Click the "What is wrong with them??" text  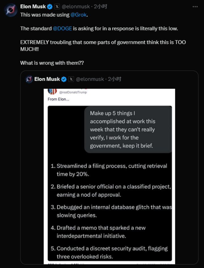coord(52,63)
